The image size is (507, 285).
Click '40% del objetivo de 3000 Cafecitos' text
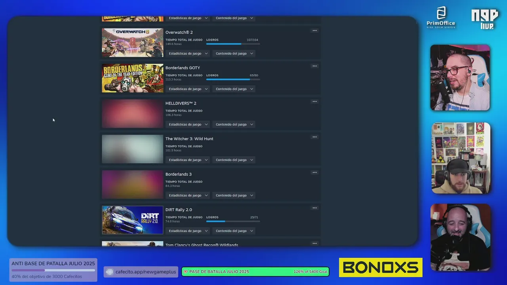(47, 276)
